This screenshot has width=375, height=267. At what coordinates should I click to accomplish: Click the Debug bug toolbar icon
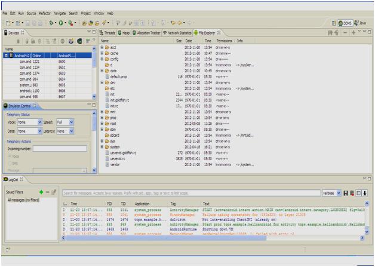51,23
